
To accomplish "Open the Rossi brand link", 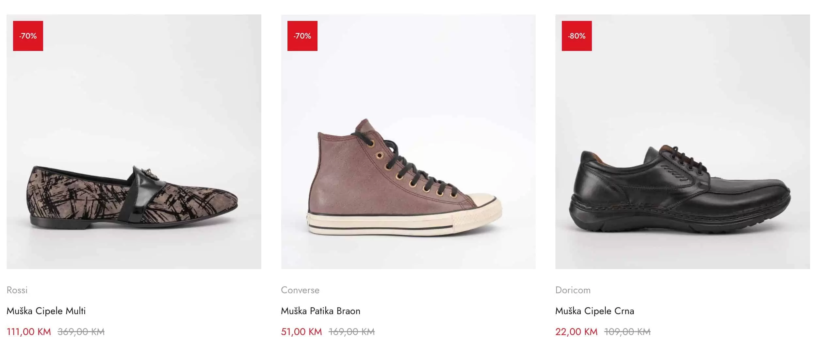I will [17, 290].
